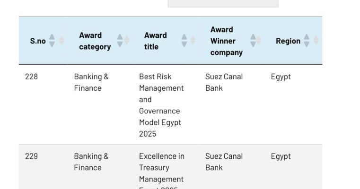Click pink sort icon beside Region
This screenshot has width=360, height=189.
pyautogui.click(x=316, y=41)
